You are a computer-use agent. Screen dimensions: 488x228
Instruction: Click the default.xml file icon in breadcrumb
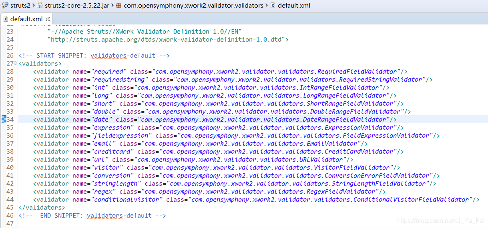[x=273, y=6]
